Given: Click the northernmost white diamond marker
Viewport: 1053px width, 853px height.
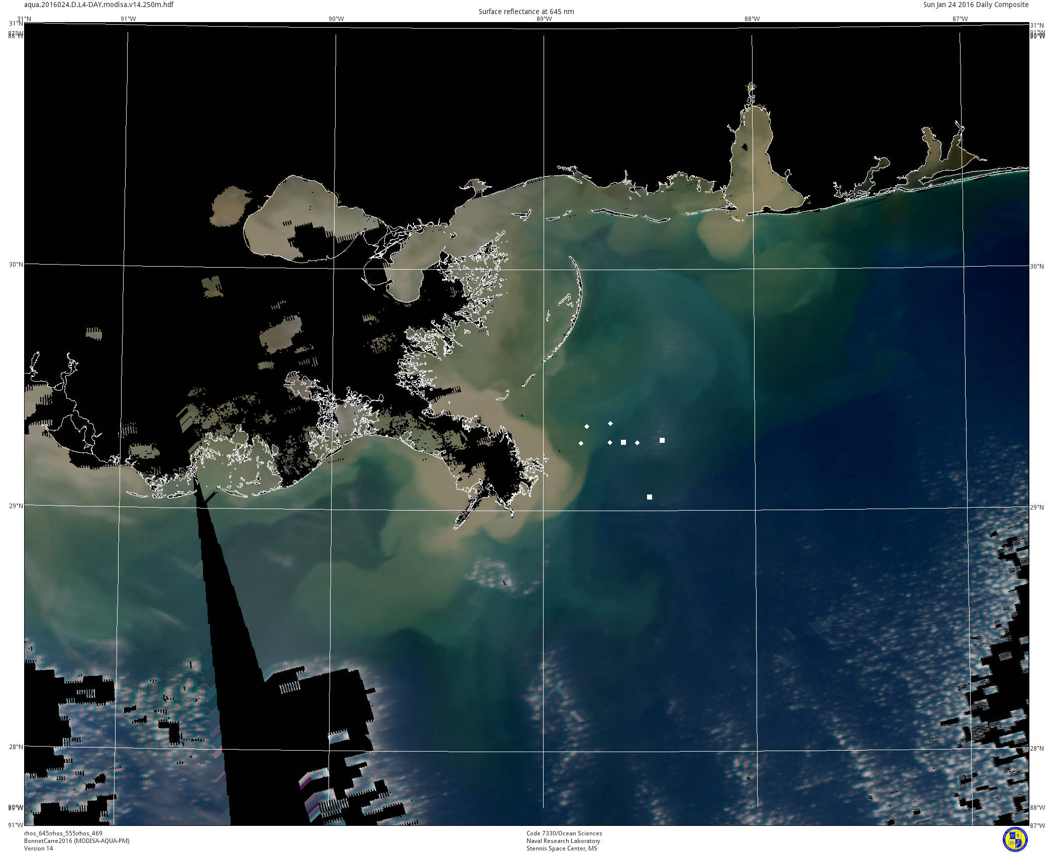Looking at the screenshot, I should (x=610, y=424).
